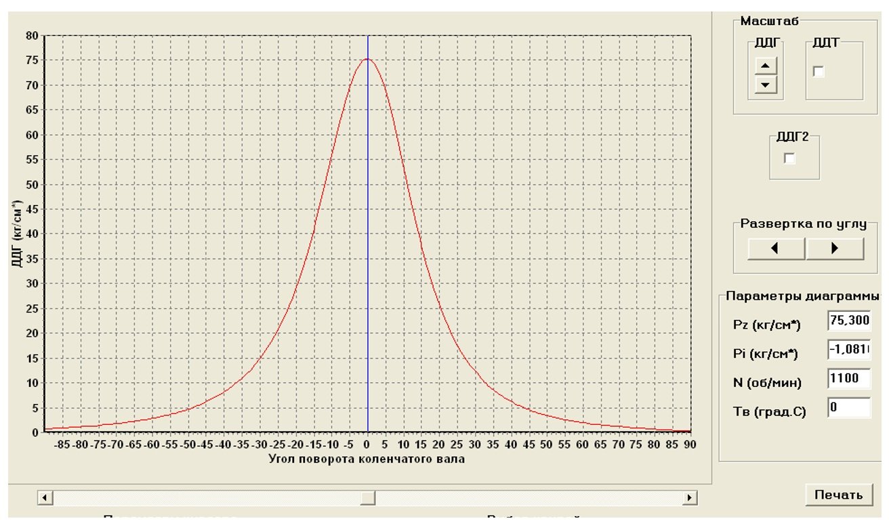Click the axis title 'Угол поворота коленчатого вала'

point(367,459)
